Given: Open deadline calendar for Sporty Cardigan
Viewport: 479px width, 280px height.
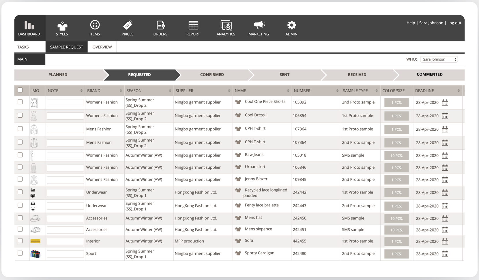Looking at the screenshot, I should tap(445, 254).
